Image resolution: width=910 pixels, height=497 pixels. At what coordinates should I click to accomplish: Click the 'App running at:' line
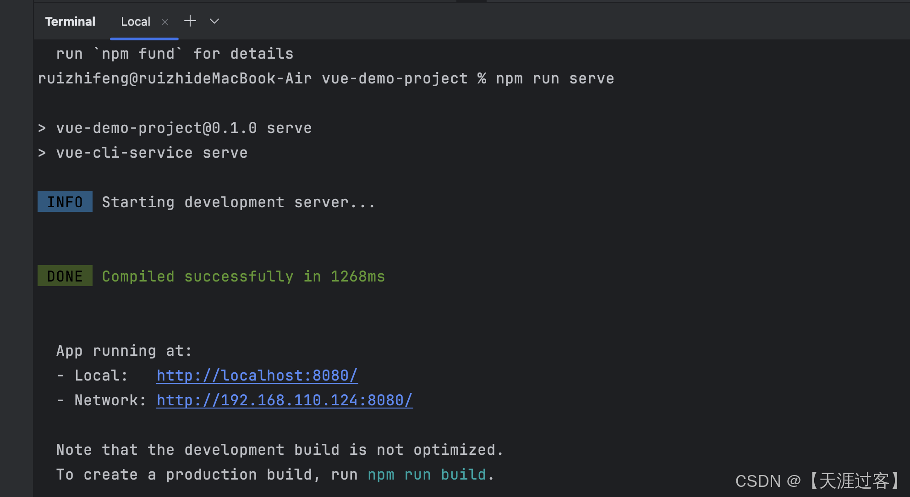[124, 351]
